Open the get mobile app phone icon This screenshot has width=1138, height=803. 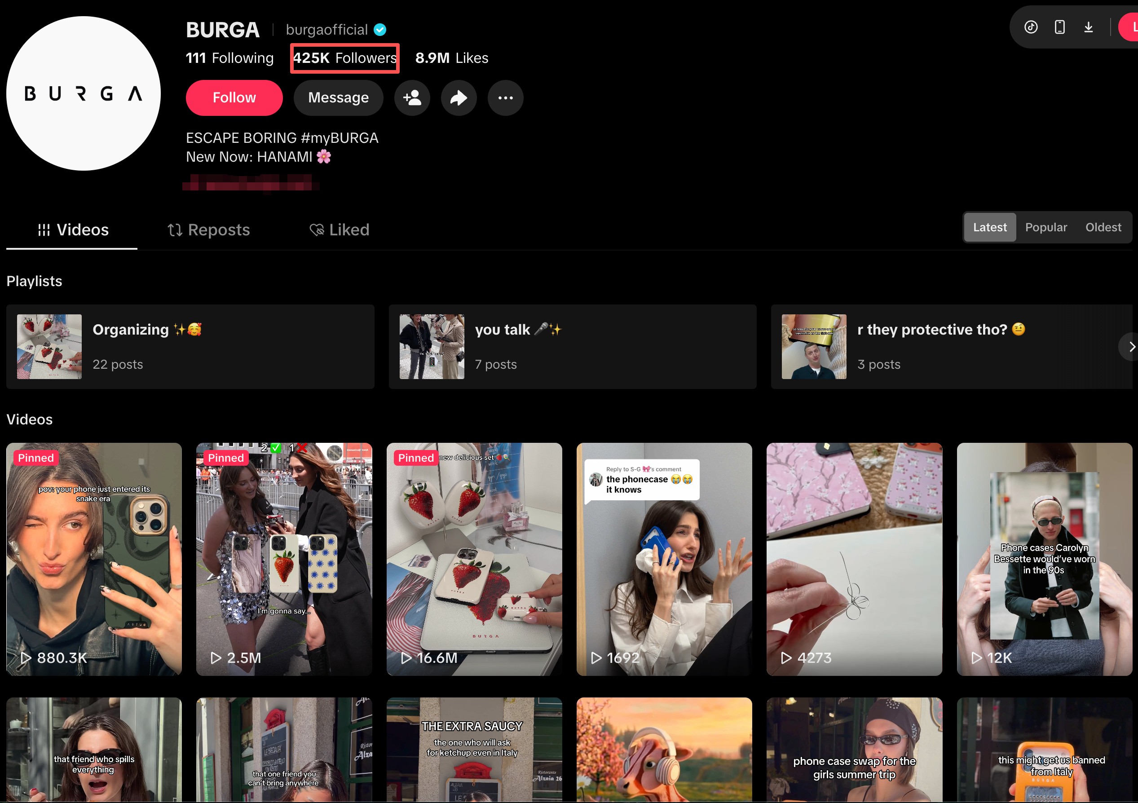tap(1059, 27)
